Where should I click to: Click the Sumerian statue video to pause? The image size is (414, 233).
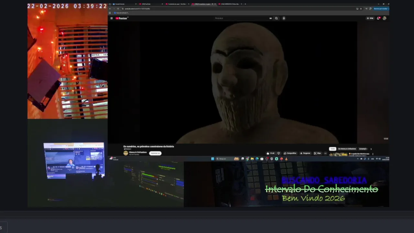coord(248,83)
